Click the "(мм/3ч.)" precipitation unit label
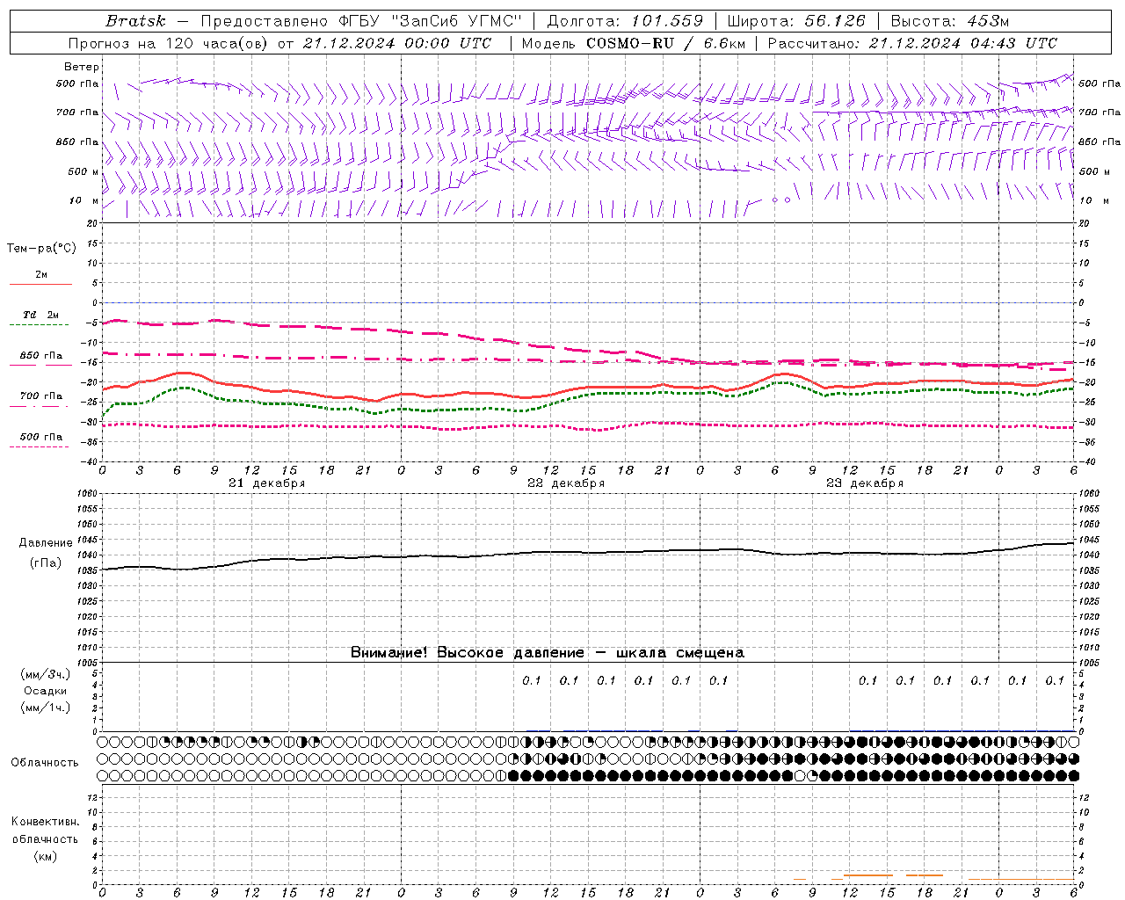Image resolution: width=1125 pixels, height=900 pixels. 46,674
